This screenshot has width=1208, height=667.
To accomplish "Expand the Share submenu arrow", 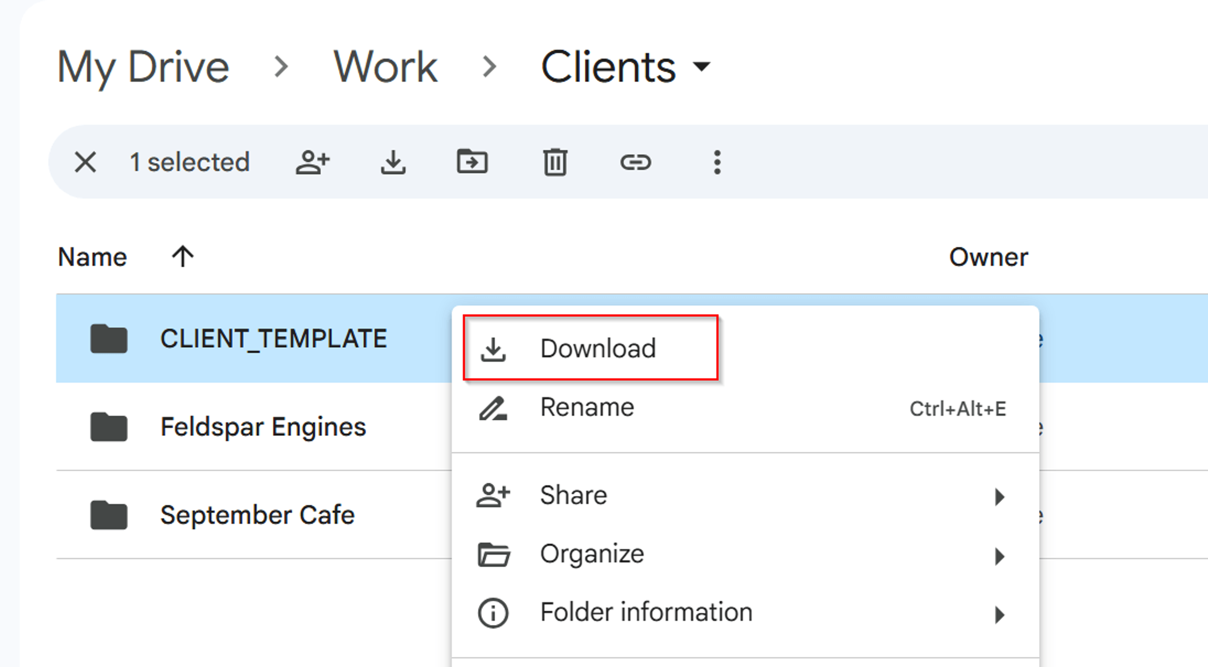I will pyautogui.click(x=999, y=497).
